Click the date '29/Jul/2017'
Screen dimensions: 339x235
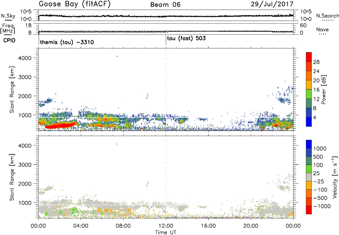click(x=272, y=4)
